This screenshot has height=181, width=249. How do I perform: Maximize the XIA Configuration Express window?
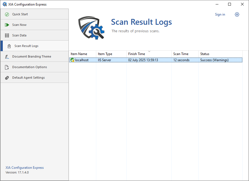coord(230,4)
